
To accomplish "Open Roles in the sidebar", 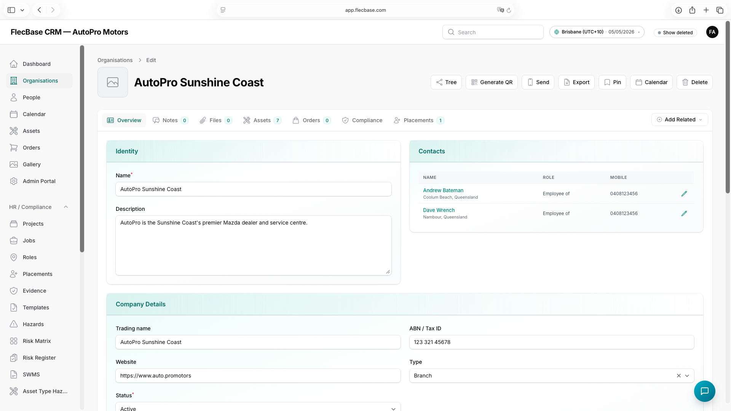I will [x=39, y=257].
